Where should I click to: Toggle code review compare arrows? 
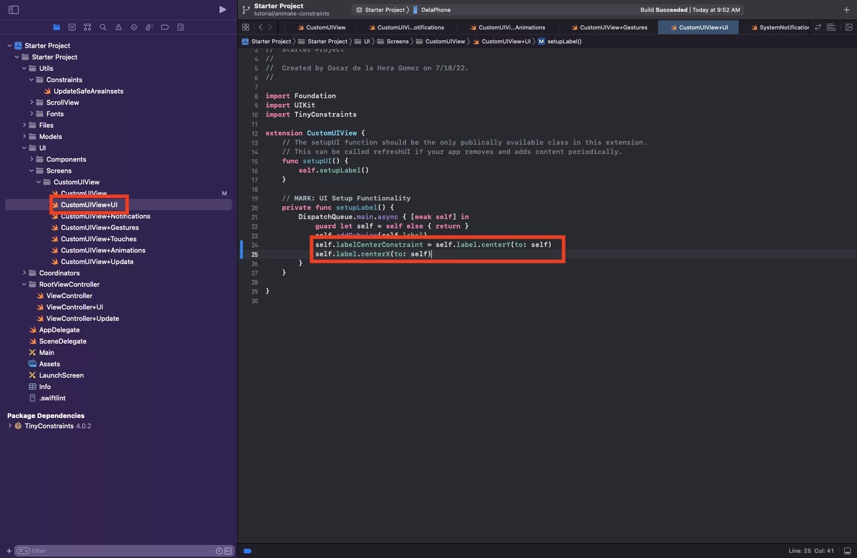coord(818,27)
